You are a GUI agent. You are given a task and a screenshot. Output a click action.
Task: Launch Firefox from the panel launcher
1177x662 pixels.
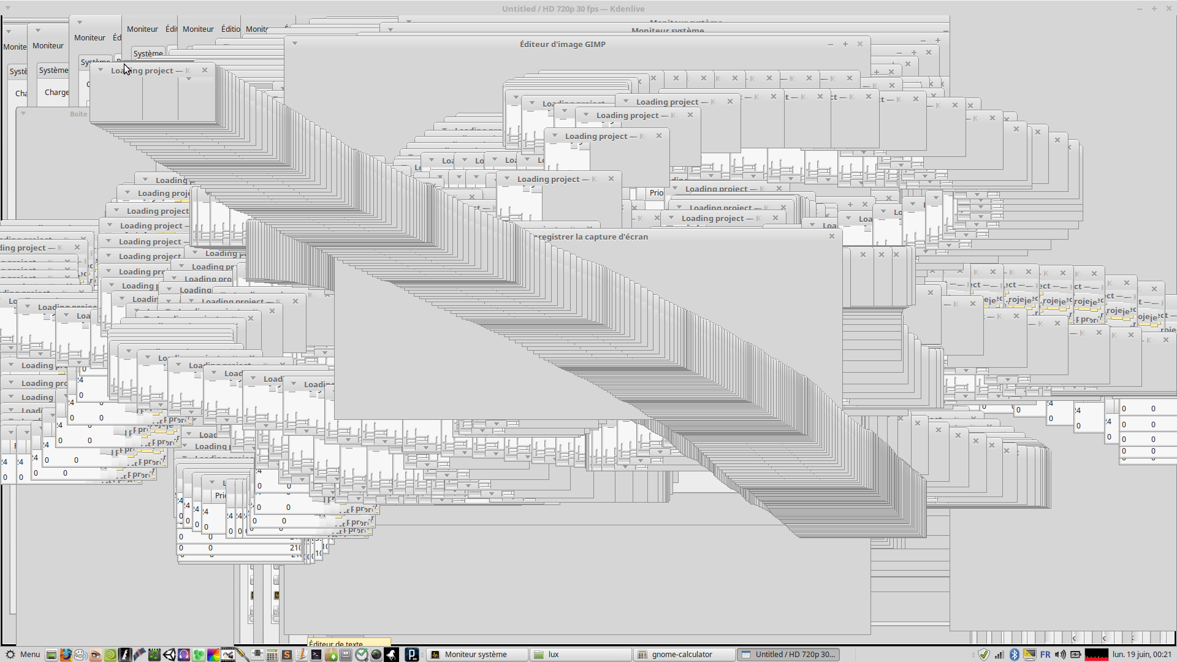pos(66,655)
